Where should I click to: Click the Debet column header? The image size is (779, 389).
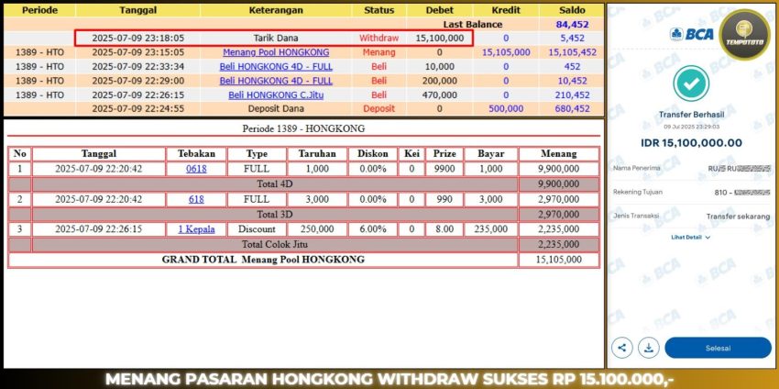[440, 10]
